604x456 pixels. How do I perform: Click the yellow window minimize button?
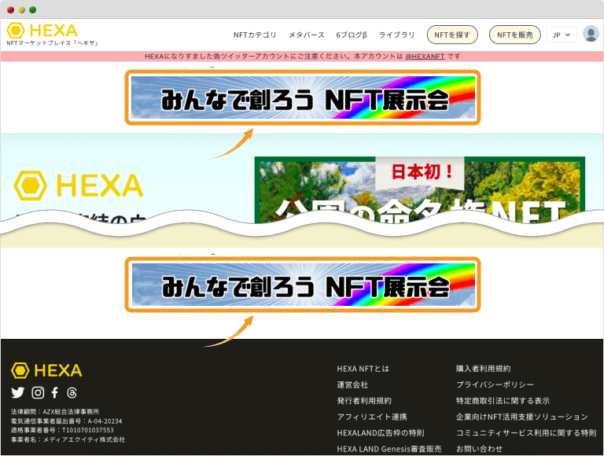click(x=21, y=9)
